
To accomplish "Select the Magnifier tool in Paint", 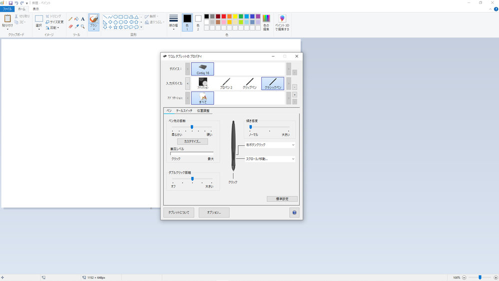I will [x=83, y=26].
